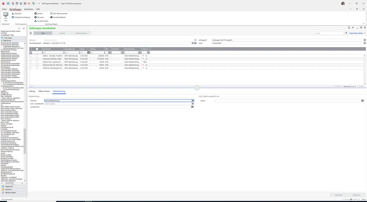Switch to the Auftrag tab
Screen dimensions: 367x202
pos(32,91)
